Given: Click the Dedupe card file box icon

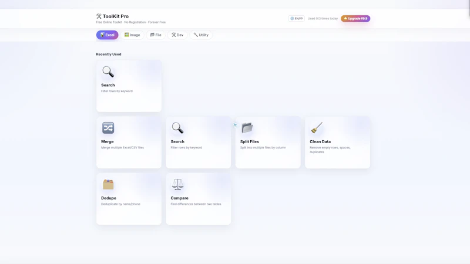Looking at the screenshot, I should point(108,184).
